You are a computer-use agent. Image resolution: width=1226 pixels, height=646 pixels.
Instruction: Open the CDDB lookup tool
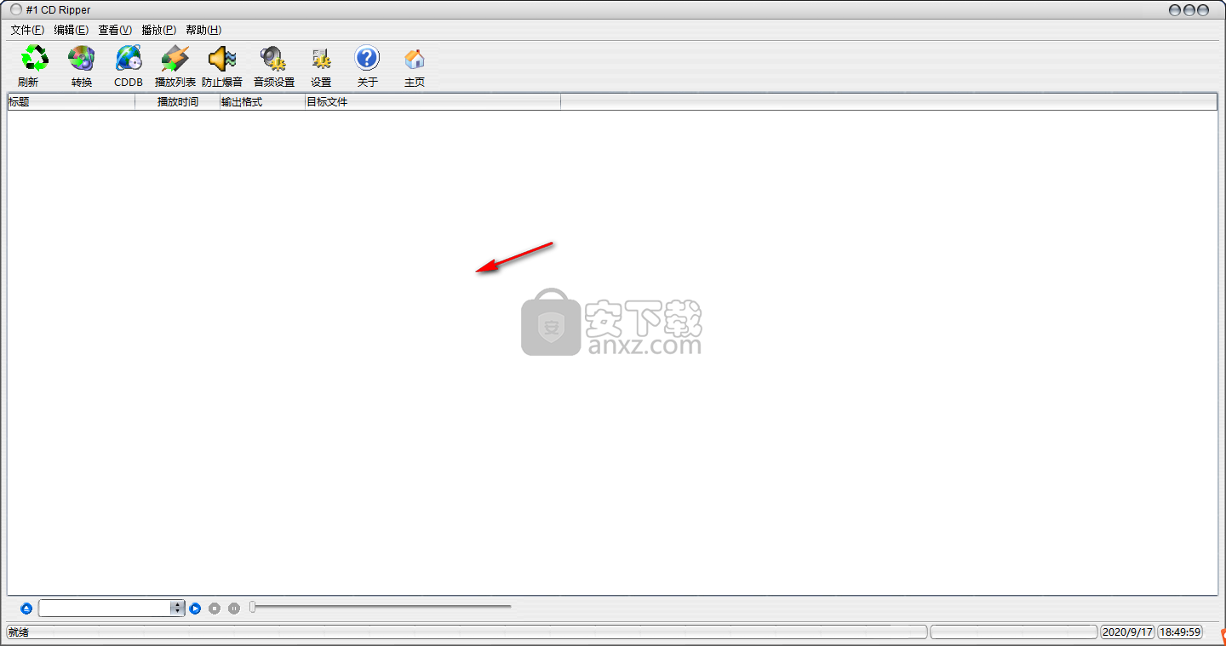129,66
